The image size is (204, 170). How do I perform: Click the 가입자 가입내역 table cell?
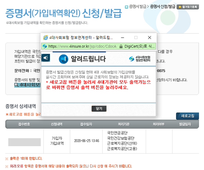(57, 141)
